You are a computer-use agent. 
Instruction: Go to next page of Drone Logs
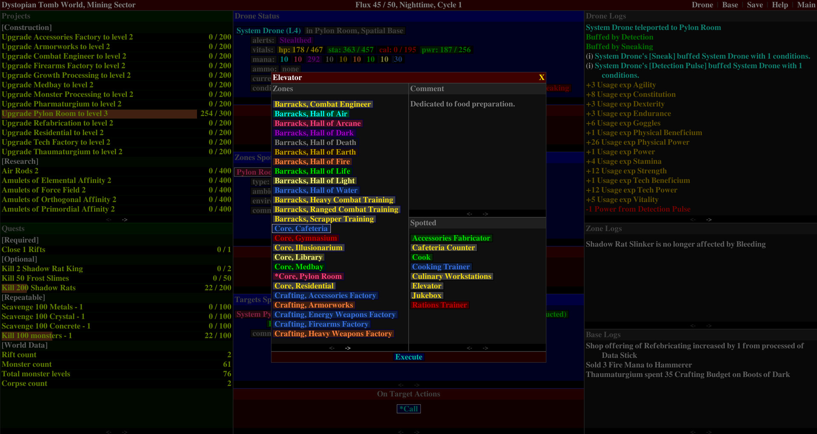[x=709, y=220]
